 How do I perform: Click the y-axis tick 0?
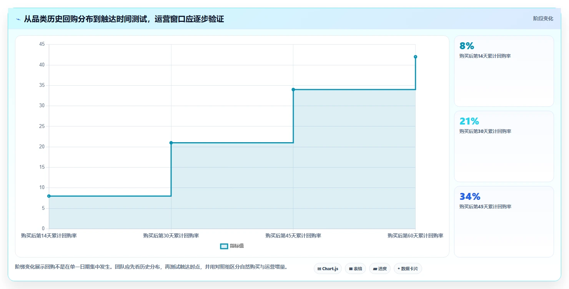pyautogui.click(x=43, y=229)
